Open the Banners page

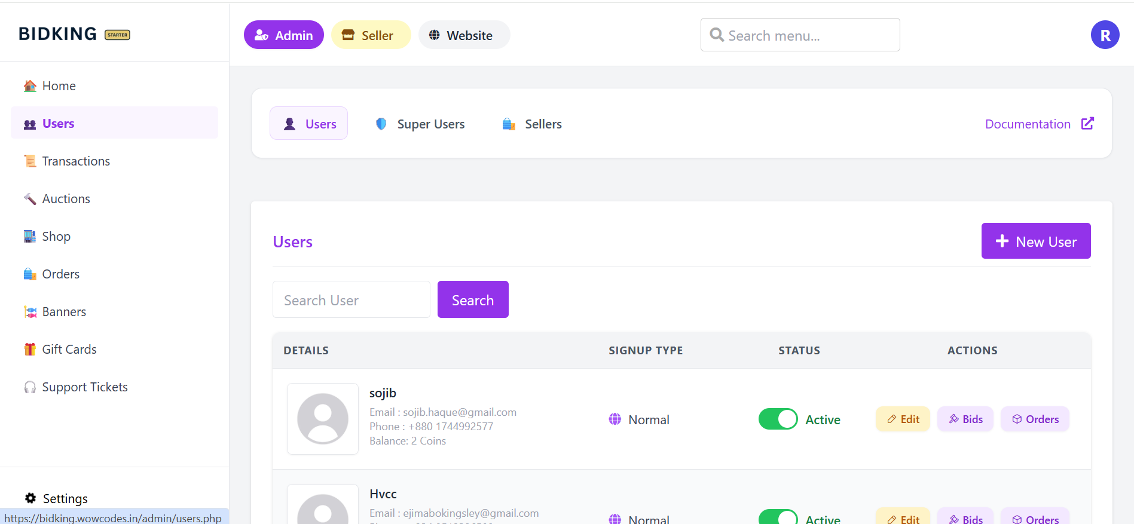(x=114, y=312)
